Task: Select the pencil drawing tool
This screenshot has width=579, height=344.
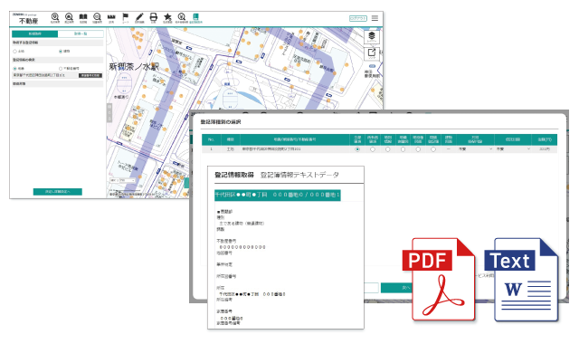Action: coord(139,17)
